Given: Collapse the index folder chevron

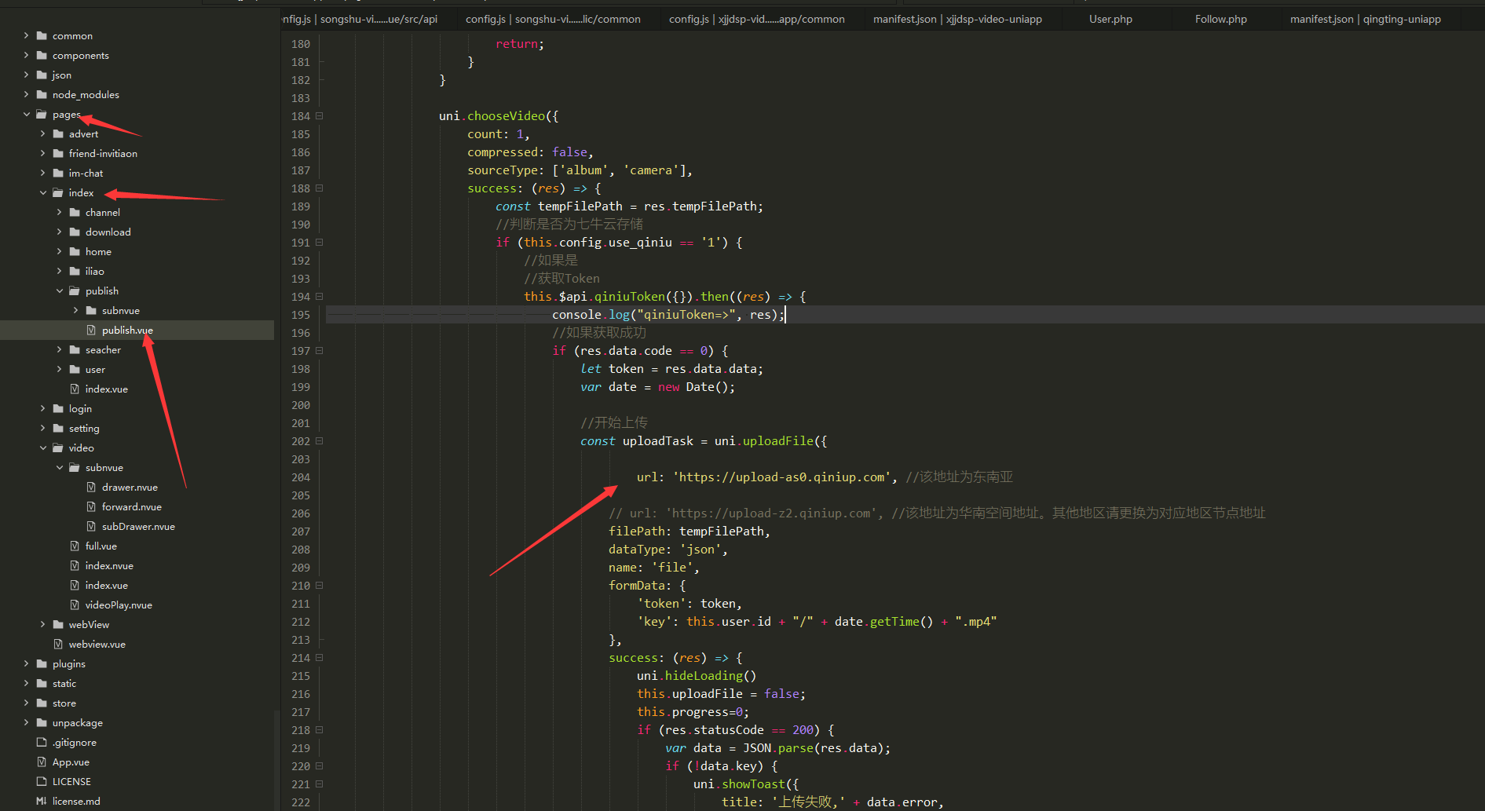Looking at the screenshot, I should pyautogui.click(x=42, y=192).
